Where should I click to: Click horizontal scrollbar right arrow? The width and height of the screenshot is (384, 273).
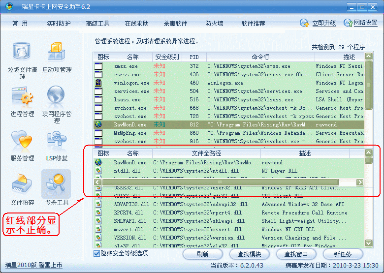click(360, 182)
